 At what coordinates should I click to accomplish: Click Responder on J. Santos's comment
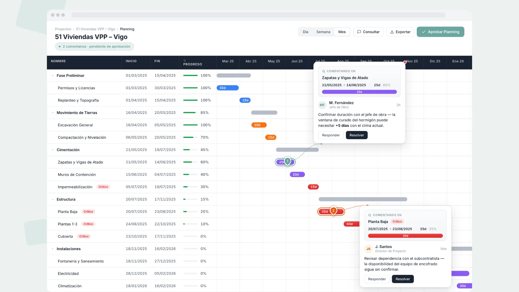click(x=377, y=279)
